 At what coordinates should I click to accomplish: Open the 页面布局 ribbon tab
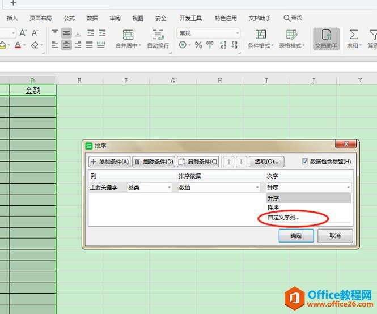click(x=41, y=18)
